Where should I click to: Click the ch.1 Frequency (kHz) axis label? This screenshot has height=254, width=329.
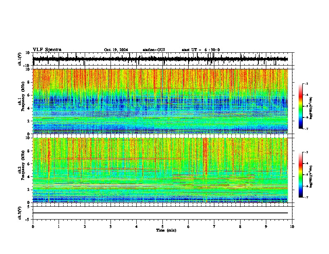[x=22, y=97]
